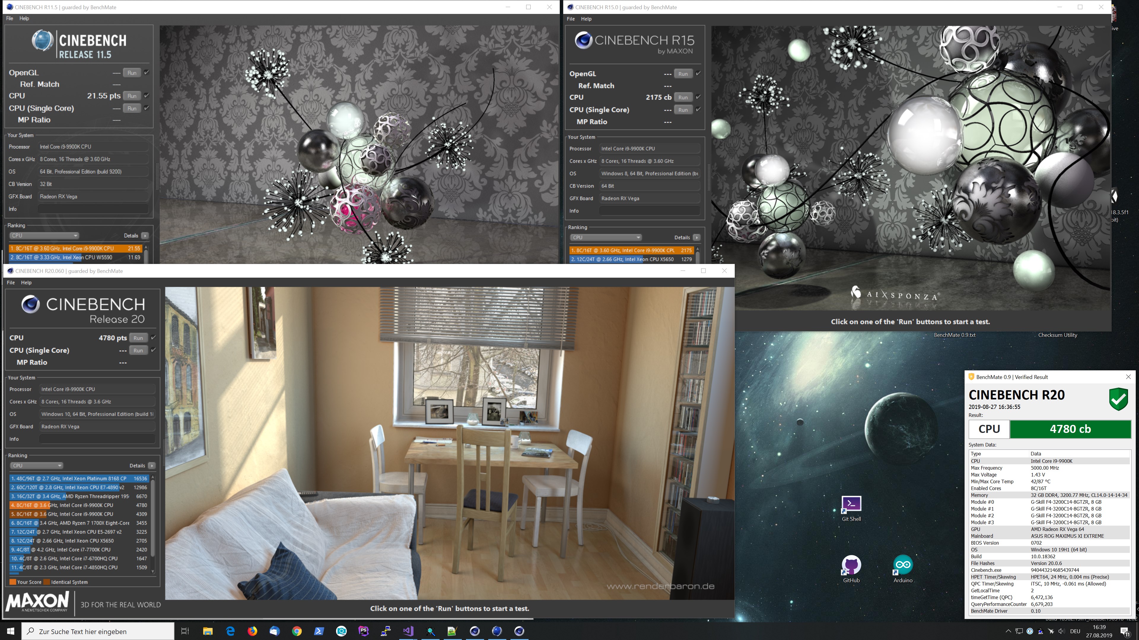Toggle OpenGL checkbox in Cinebench R15
This screenshot has width=1139, height=640.
coord(698,73)
